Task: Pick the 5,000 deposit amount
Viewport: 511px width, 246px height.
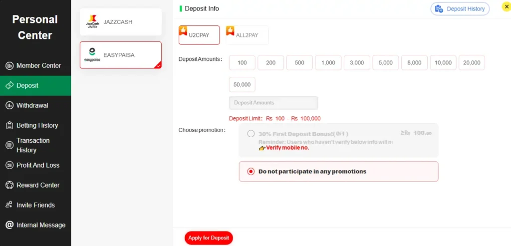Action: 386,62
